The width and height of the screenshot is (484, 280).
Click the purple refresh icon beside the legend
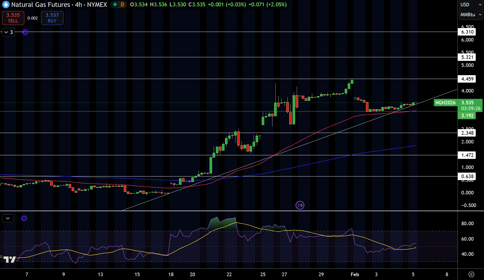click(x=25, y=32)
